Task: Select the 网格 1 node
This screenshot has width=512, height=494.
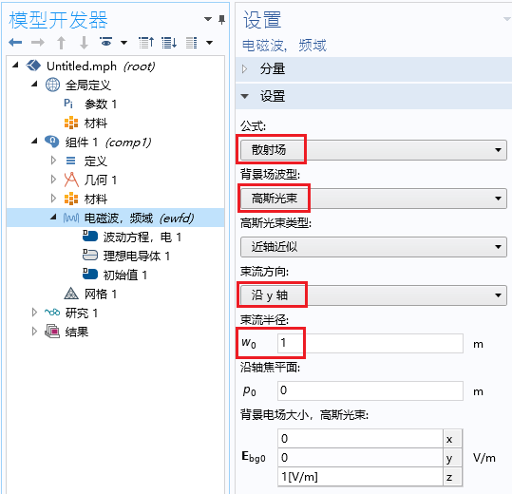Action: (101, 294)
